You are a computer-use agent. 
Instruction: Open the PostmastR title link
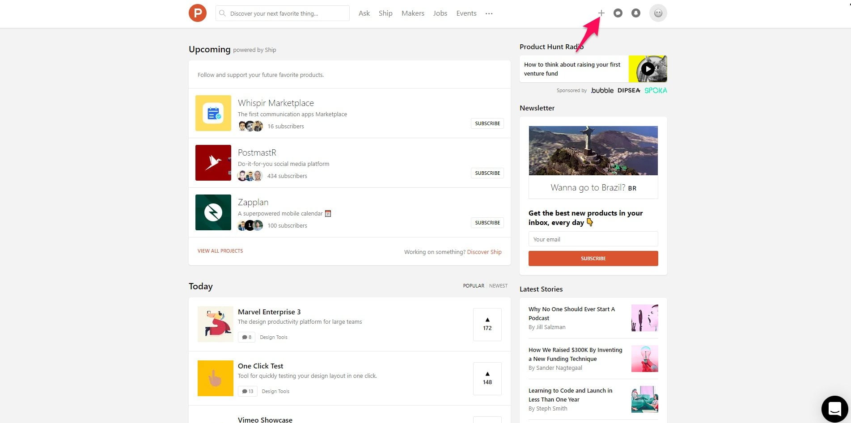[257, 152]
